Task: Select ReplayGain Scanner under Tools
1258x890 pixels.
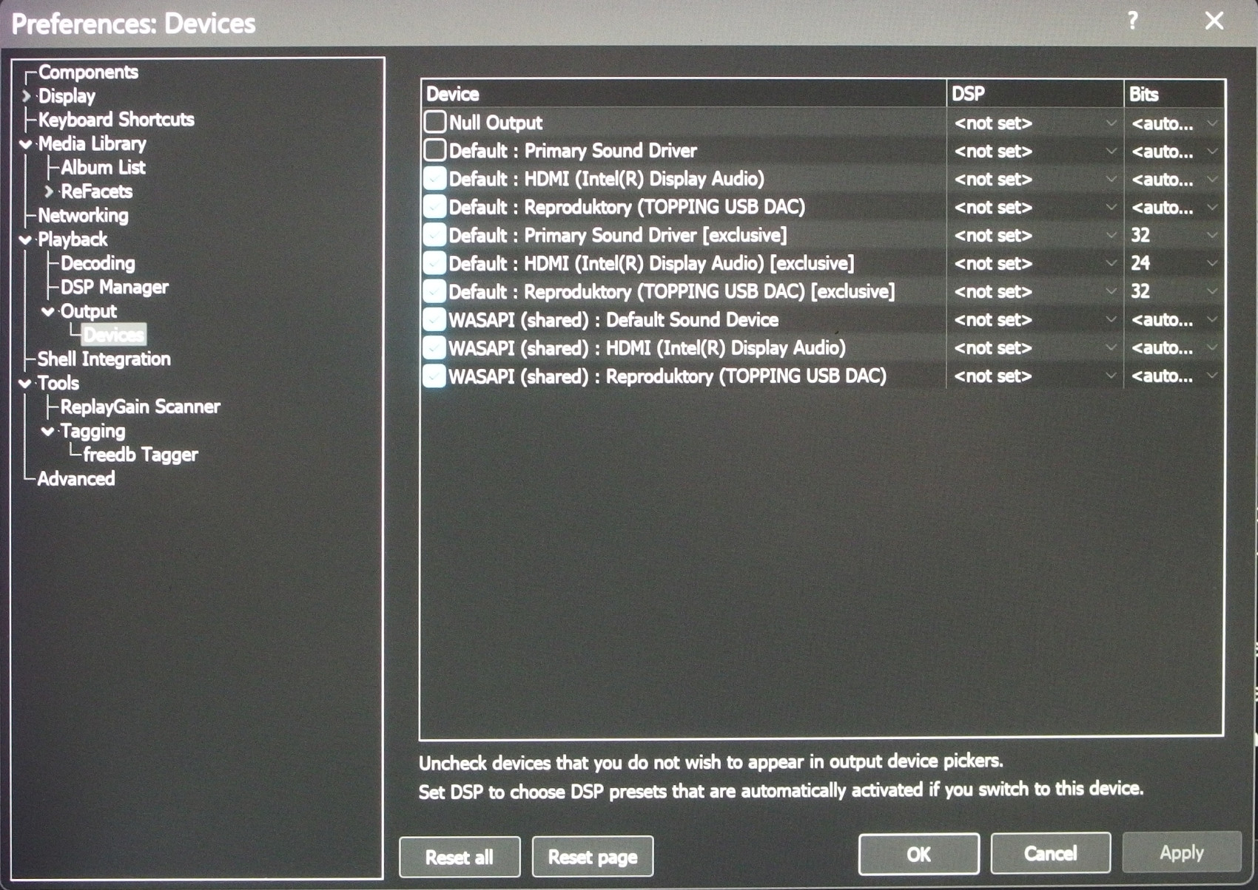Action: (x=140, y=407)
